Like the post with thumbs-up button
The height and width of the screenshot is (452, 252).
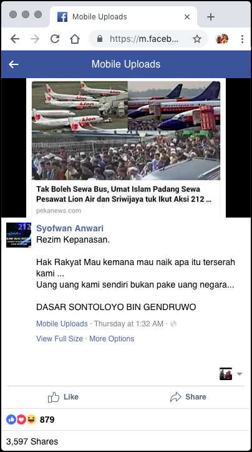click(63, 397)
